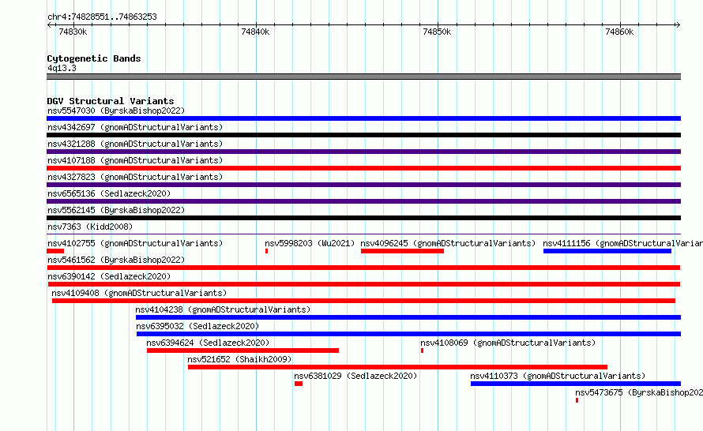Click the 4q13.3 band label
This screenshot has height=431, width=703.
62,68
